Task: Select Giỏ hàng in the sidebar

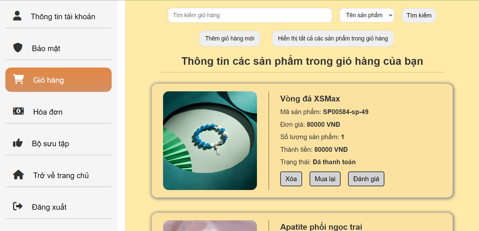Action: (x=58, y=80)
